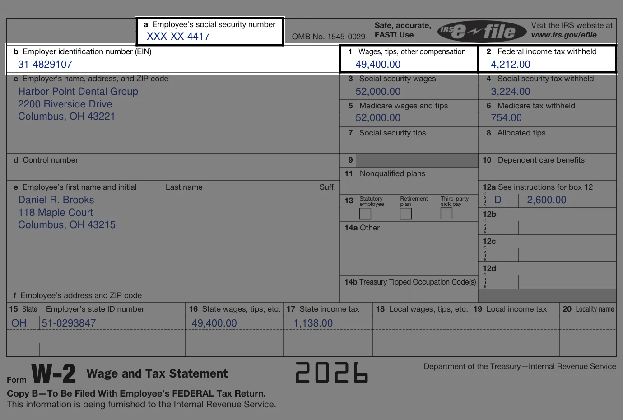Click employee street 118 Maple Court
The height and width of the screenshot is (420, 623).
tap(56, 213)
